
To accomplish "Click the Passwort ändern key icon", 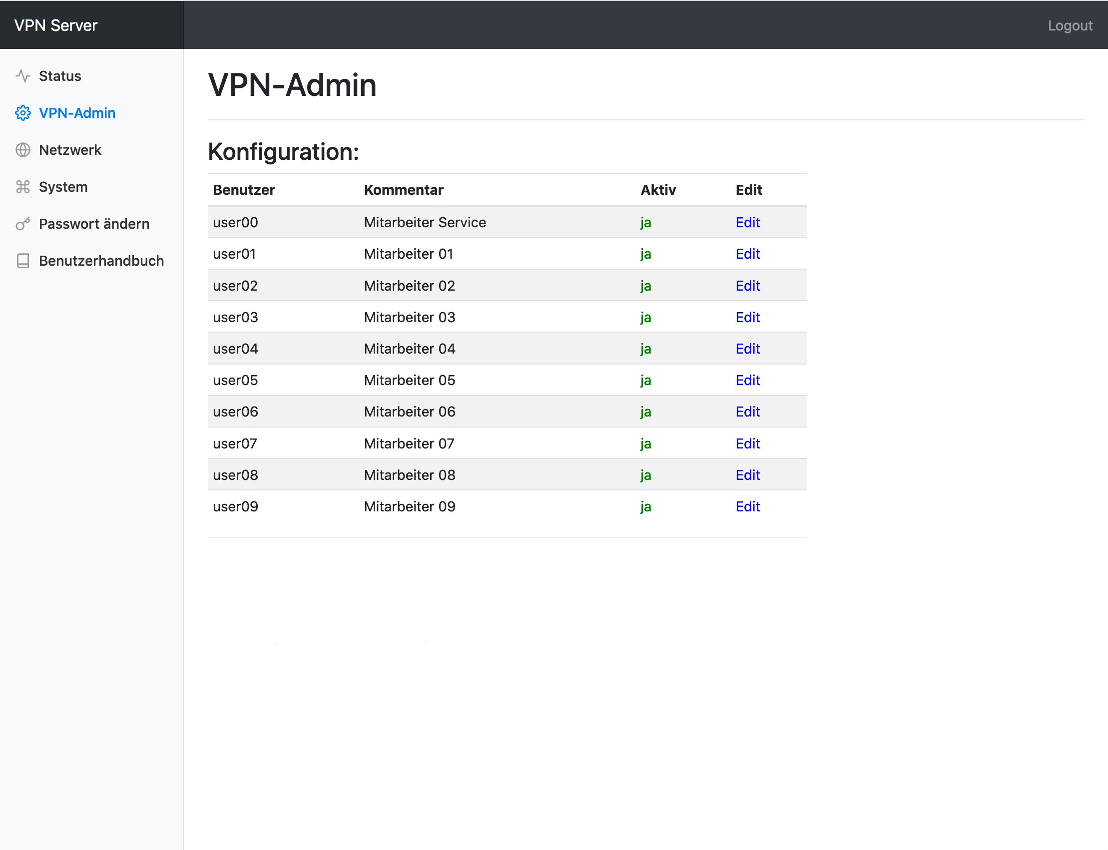I will 23,224.
